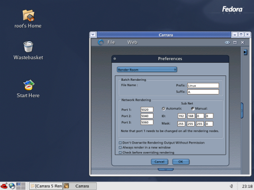
Task: Click the Carrara swirl logo icon
Action: [101, 42]
